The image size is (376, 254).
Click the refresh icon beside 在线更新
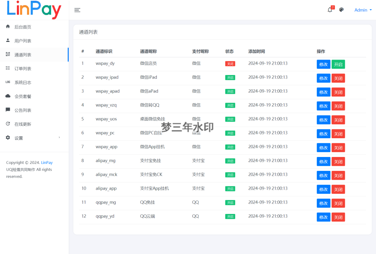(x=8, y=124)
